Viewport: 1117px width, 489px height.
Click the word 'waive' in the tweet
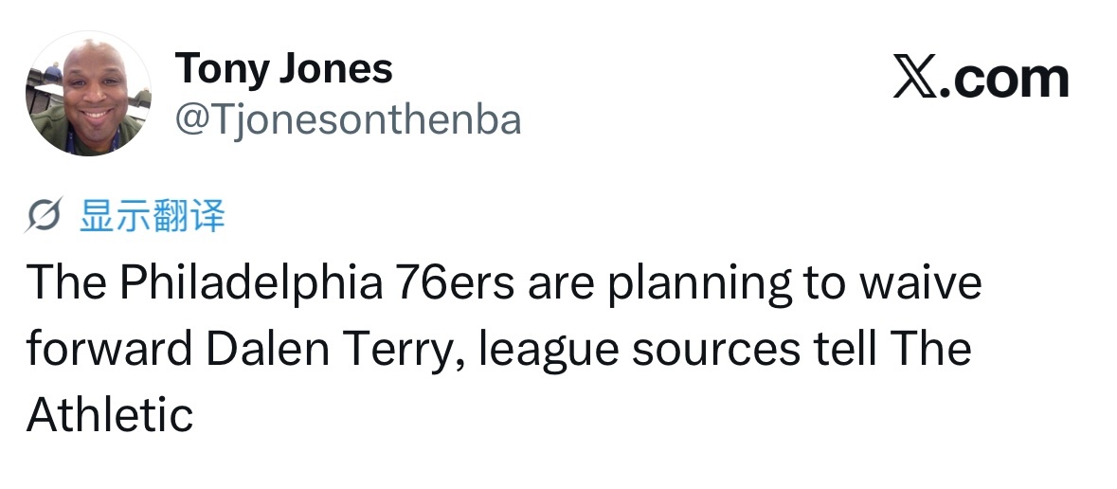pyautogui.click(x=920, y=282)
